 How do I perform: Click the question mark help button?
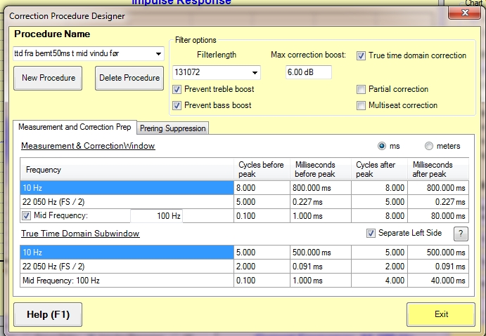click(461, 234)
